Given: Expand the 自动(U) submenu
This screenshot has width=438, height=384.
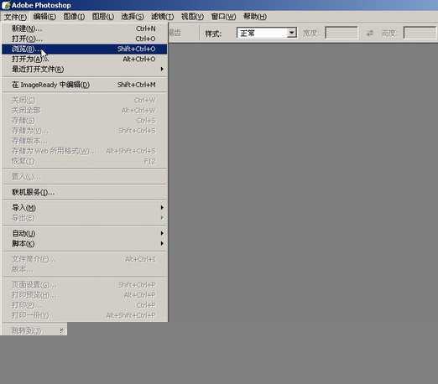Looking at the screenshot, I should pos(85,233).
